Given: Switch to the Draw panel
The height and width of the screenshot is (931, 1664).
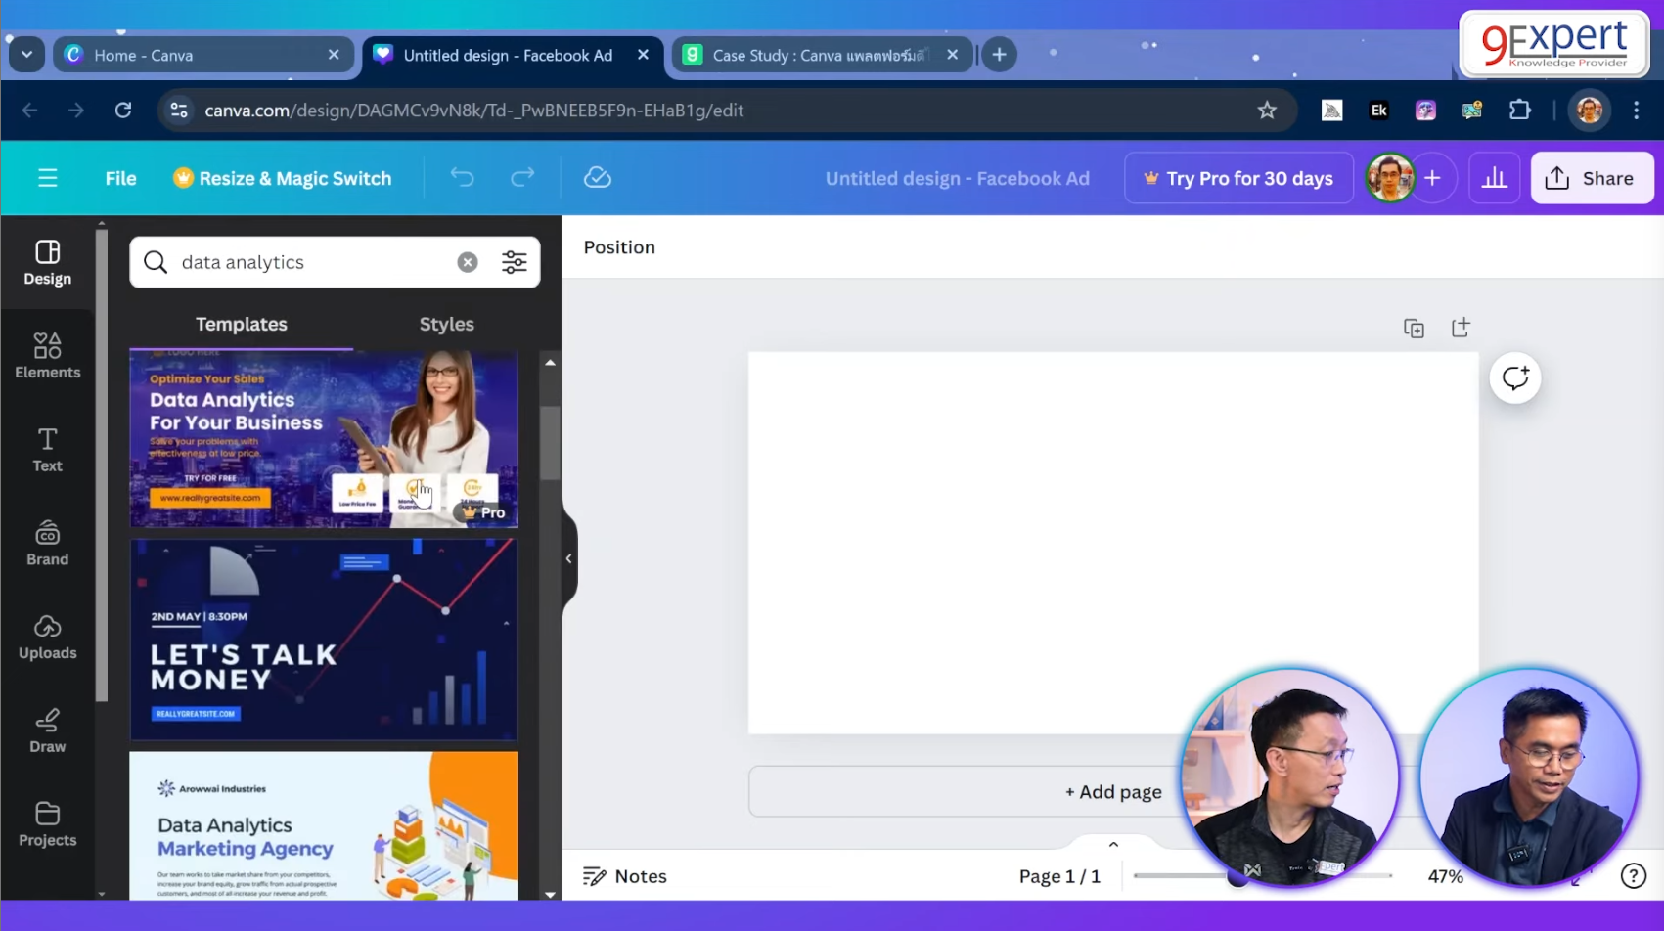Looking at the screenshot, I should coord(46,731).
